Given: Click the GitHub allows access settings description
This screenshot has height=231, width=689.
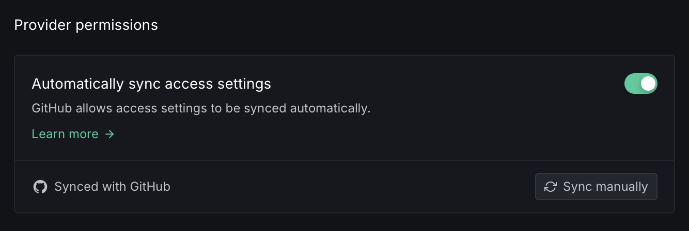Looking at the screenshot, I should (x=201, y=109).
